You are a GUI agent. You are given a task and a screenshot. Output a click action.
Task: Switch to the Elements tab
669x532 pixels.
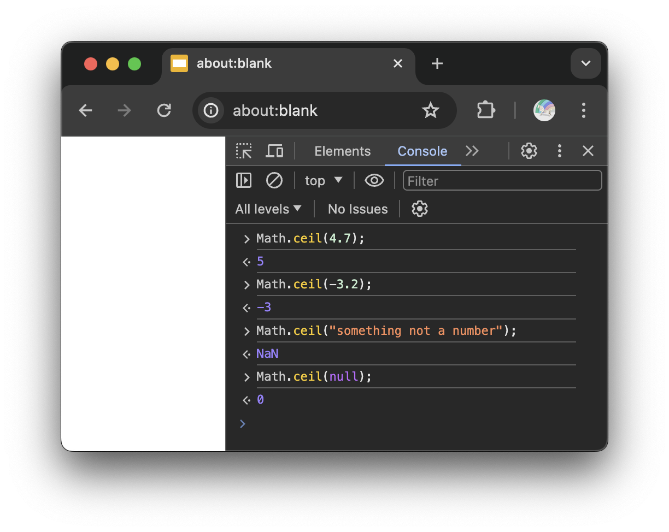pyautogui.click(x=343, y=151)
